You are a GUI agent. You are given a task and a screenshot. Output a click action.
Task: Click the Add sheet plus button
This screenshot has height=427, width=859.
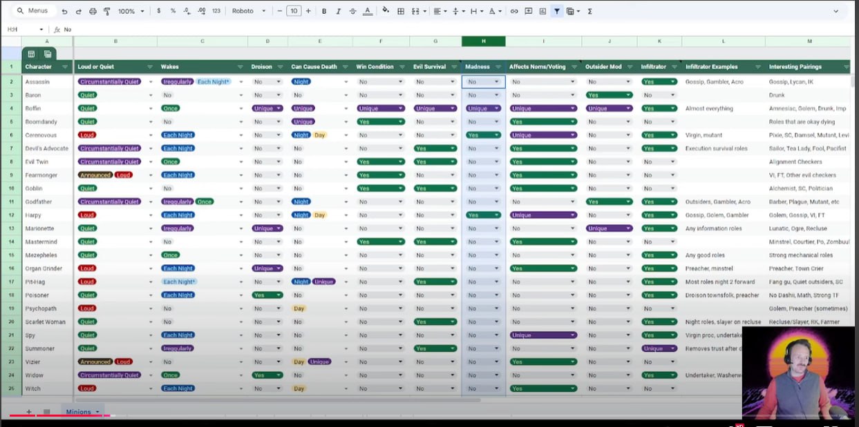[x=29, y=412]
